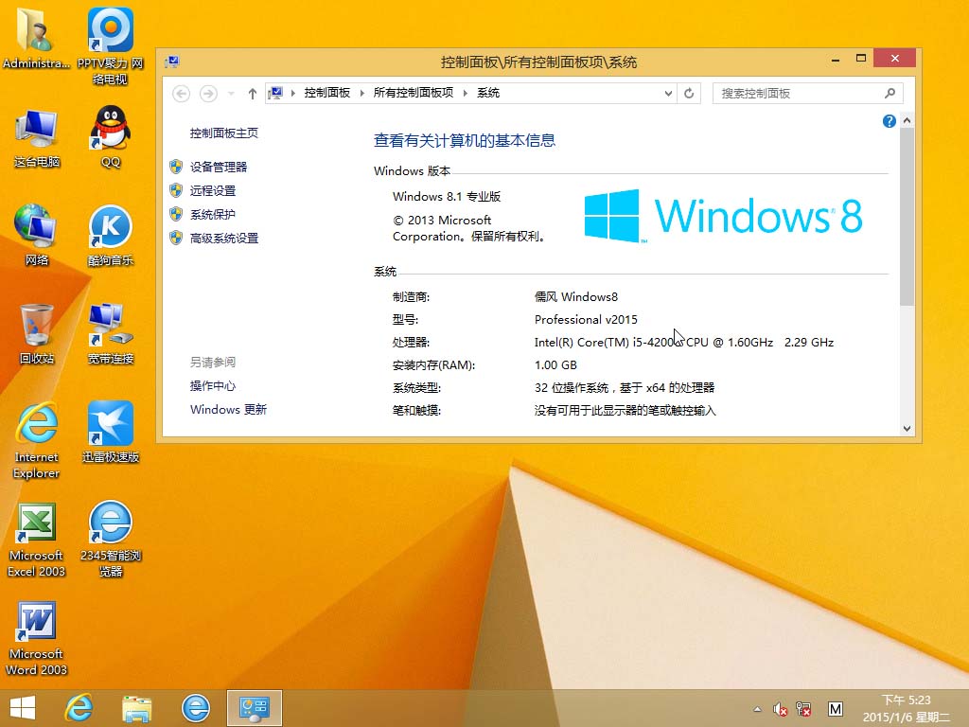
Task: Open the Administrator folder desktop icon
Action: [x=36, y=38]
